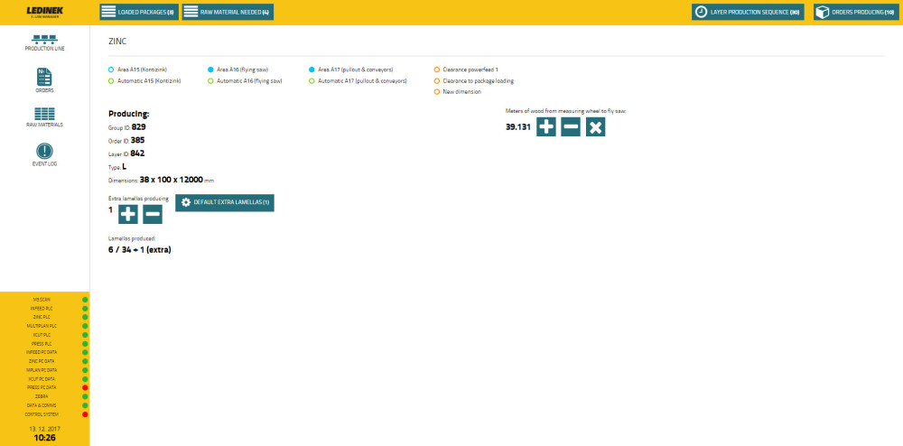Viewport: 903px width, 446px height.
Task: Open the Production Line page in the sidebar
Action: (44, 42)
